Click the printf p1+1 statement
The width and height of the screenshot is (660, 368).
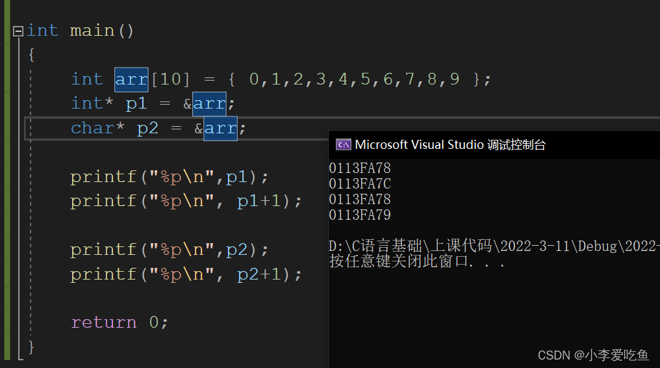point(186,202)
